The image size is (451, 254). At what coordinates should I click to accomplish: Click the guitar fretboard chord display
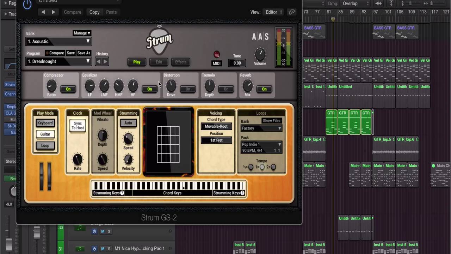pyautogui.click(x=168, y=142)
